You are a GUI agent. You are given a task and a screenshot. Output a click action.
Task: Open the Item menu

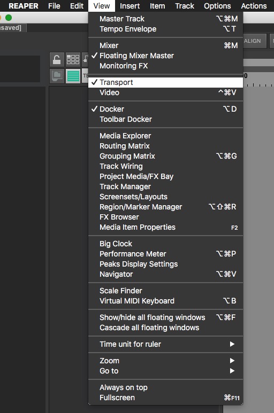tap(157, 6)
